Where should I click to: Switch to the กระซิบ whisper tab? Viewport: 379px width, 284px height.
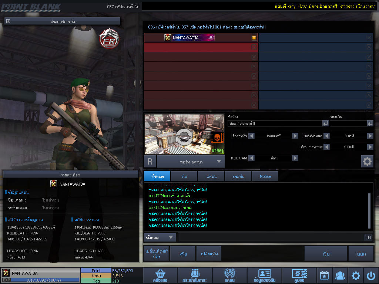(x=238, y=176)
